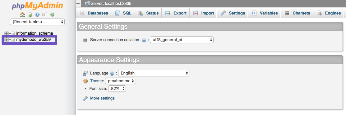Click the Export tab icon
This screenshot has height=115, width=346.
point(168,13)
